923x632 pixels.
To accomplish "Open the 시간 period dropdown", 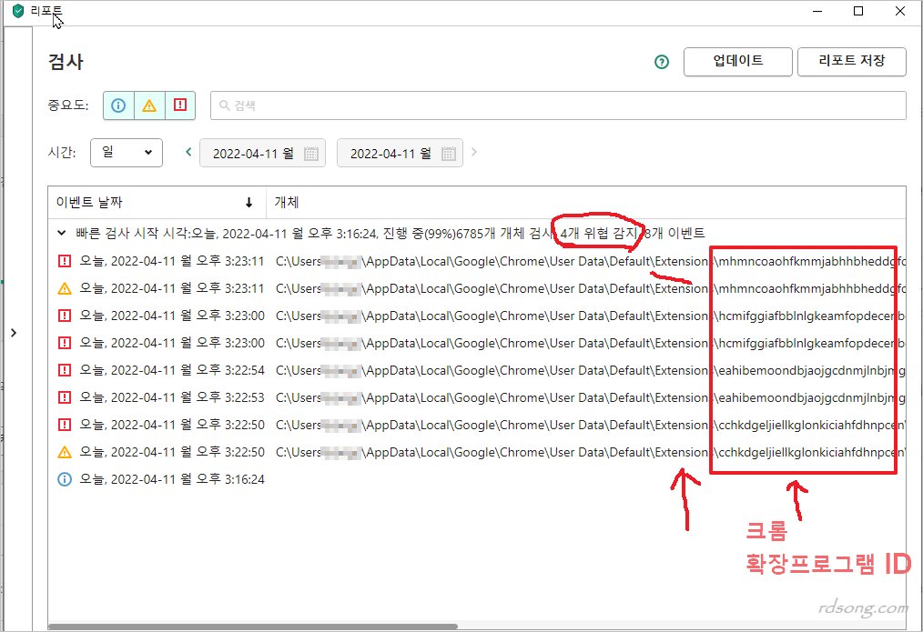I will (127, 153).
